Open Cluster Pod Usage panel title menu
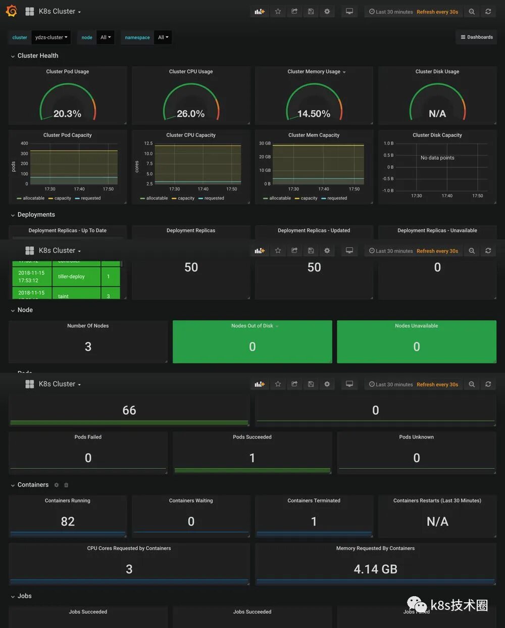 click(68, 72)
